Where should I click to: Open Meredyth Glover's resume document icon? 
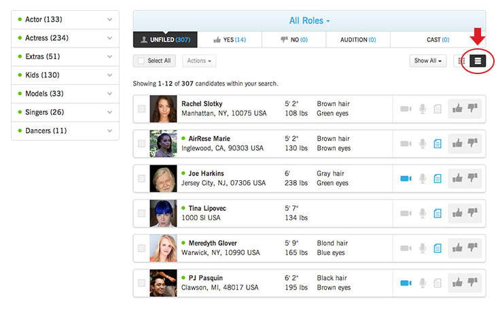(x=438, y=248)
